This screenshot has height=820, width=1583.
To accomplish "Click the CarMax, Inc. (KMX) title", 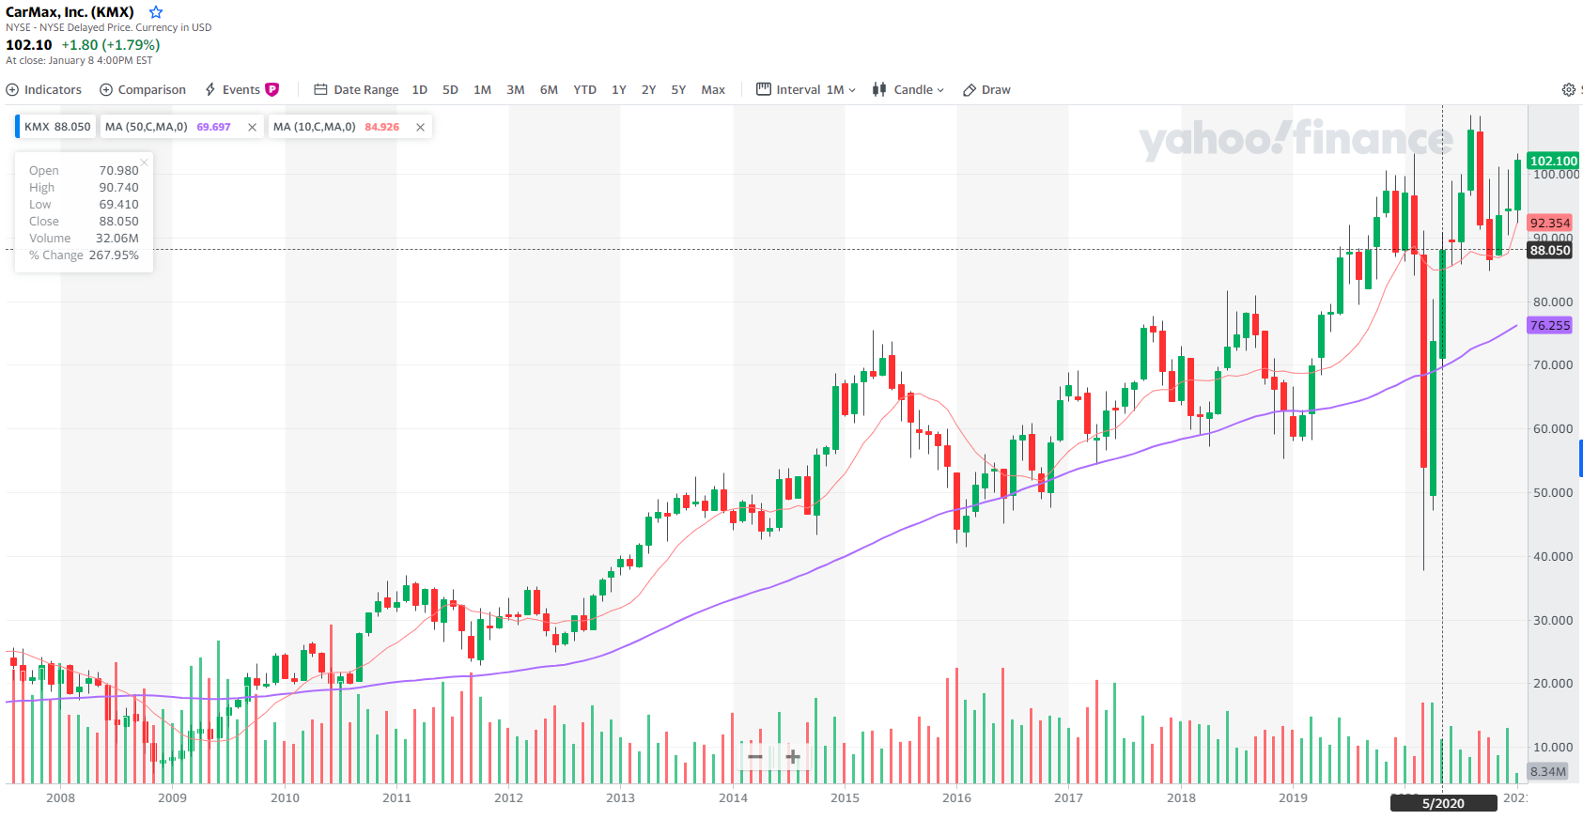I will (x=70, y=12).
